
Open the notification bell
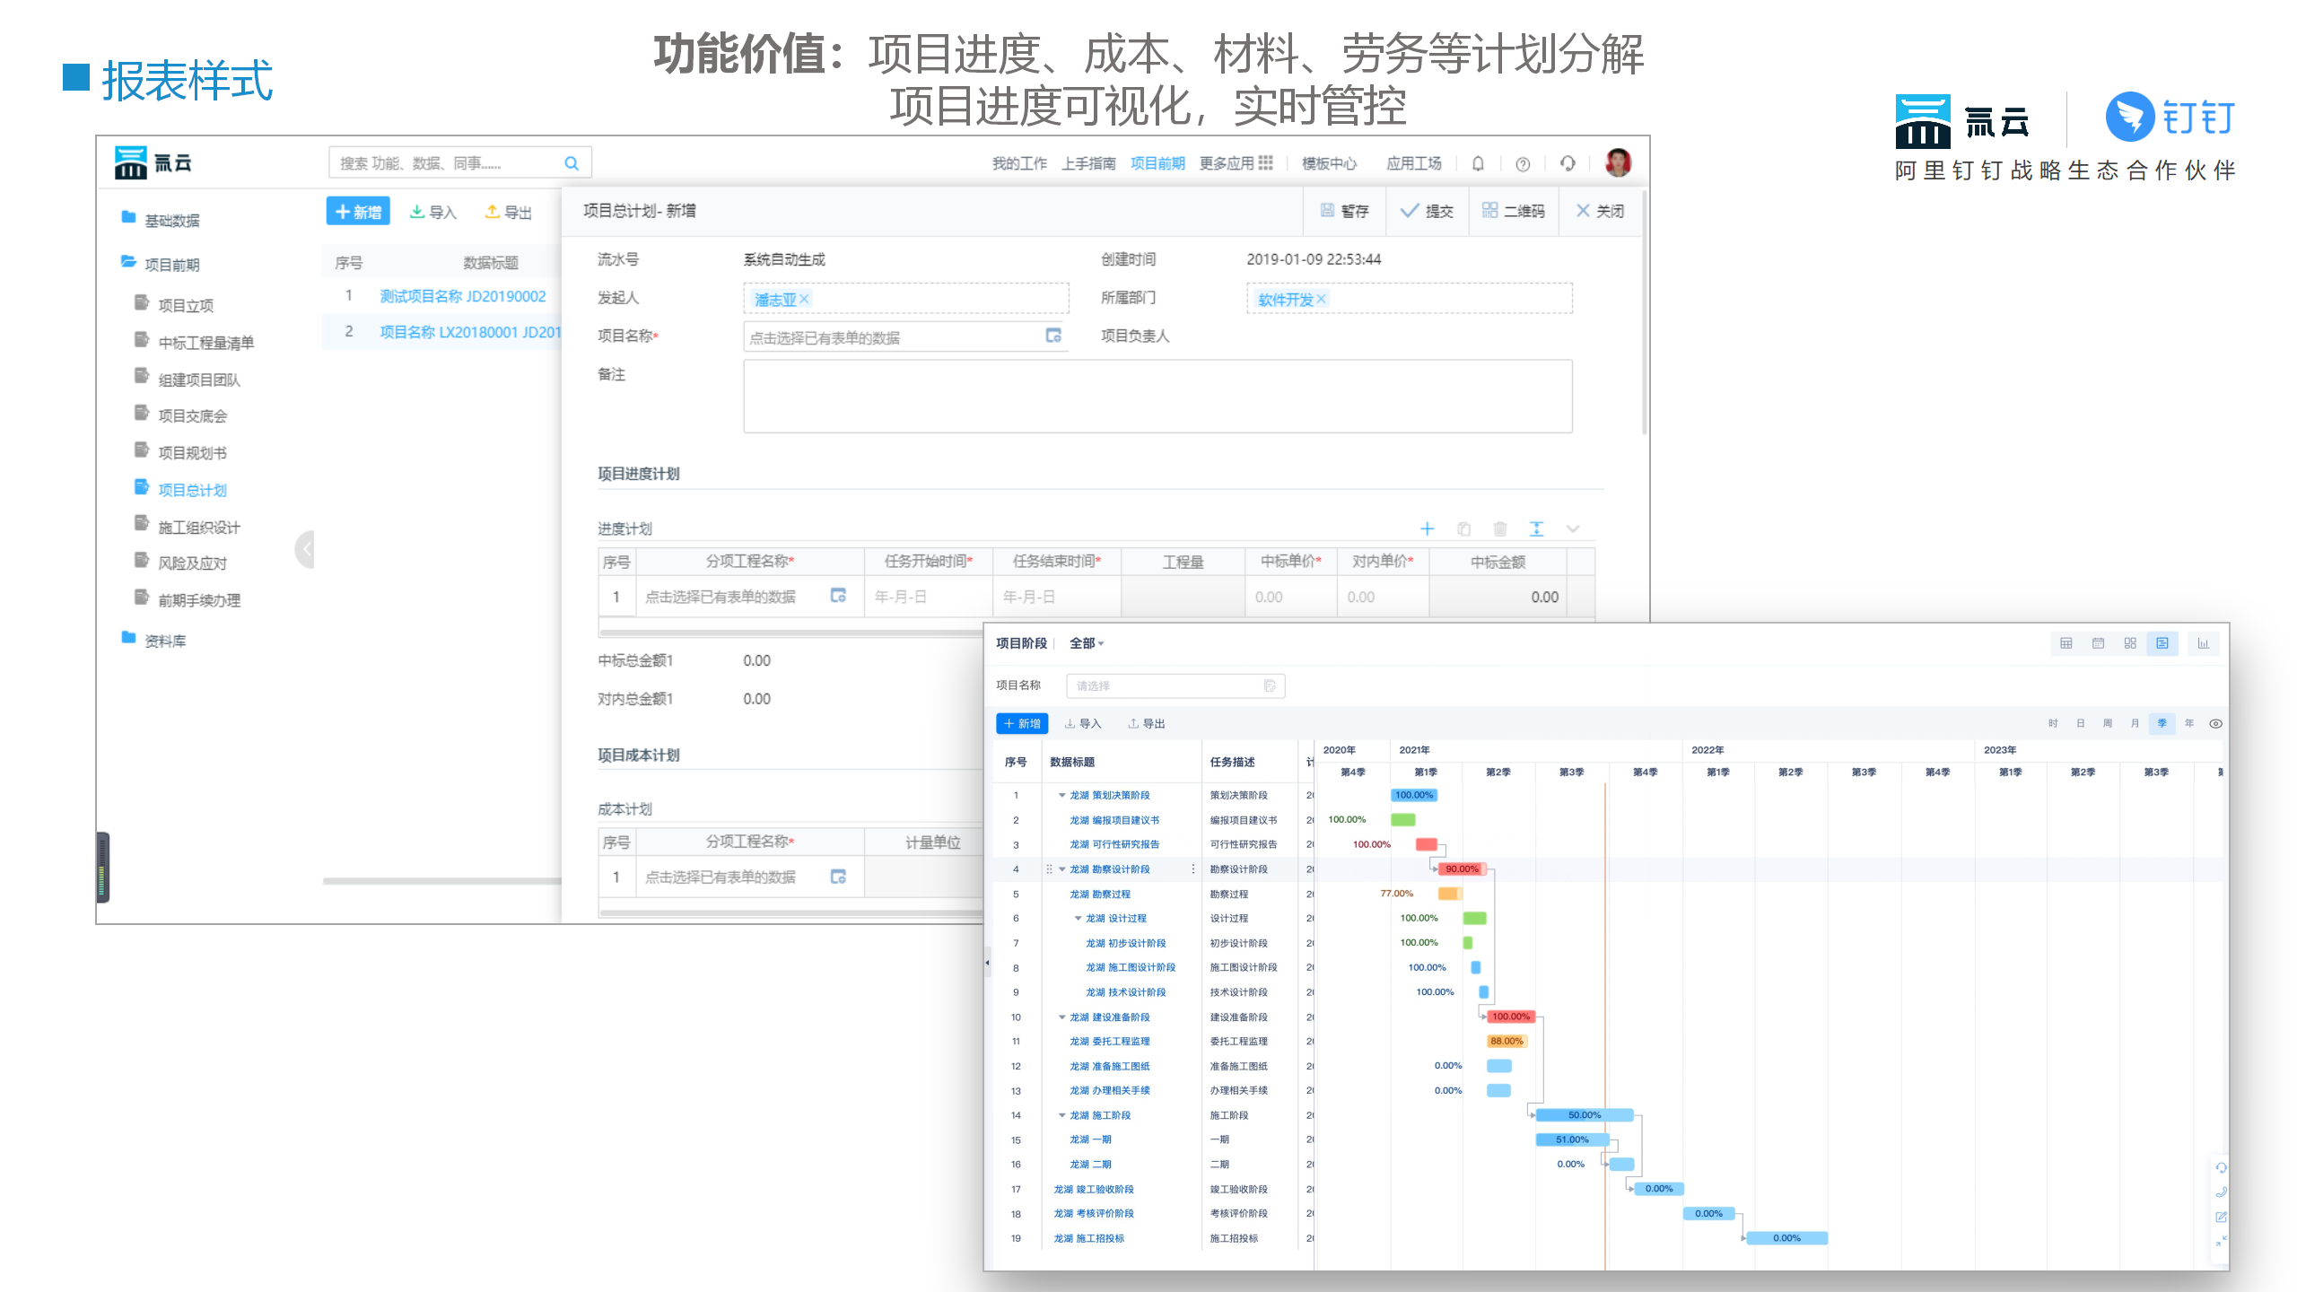[x=1478, y=163]
